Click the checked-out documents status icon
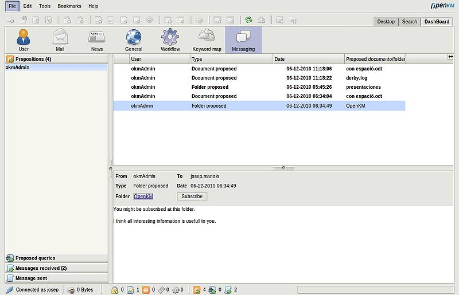Screen dimensions: 459x295 coord(130,290)
